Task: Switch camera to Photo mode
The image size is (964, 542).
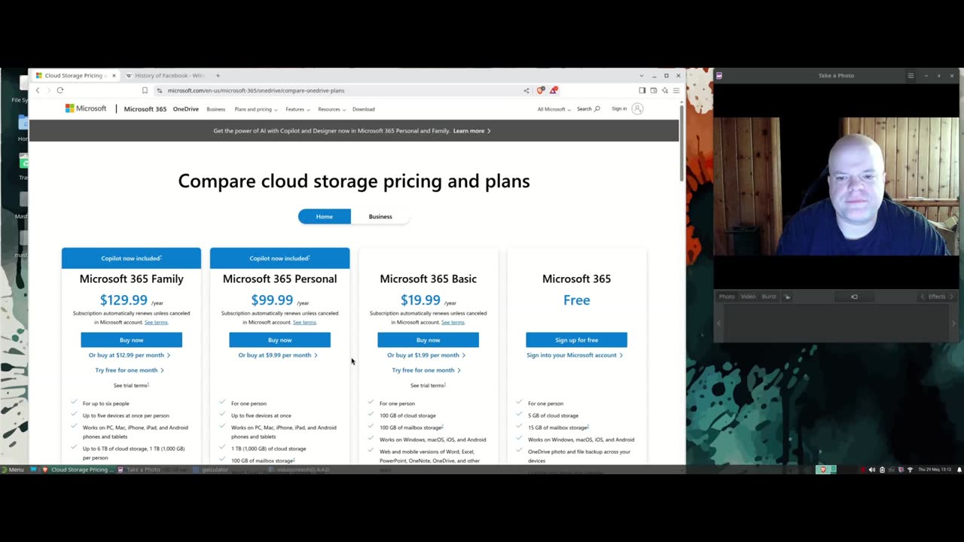Action: [727, 297]
